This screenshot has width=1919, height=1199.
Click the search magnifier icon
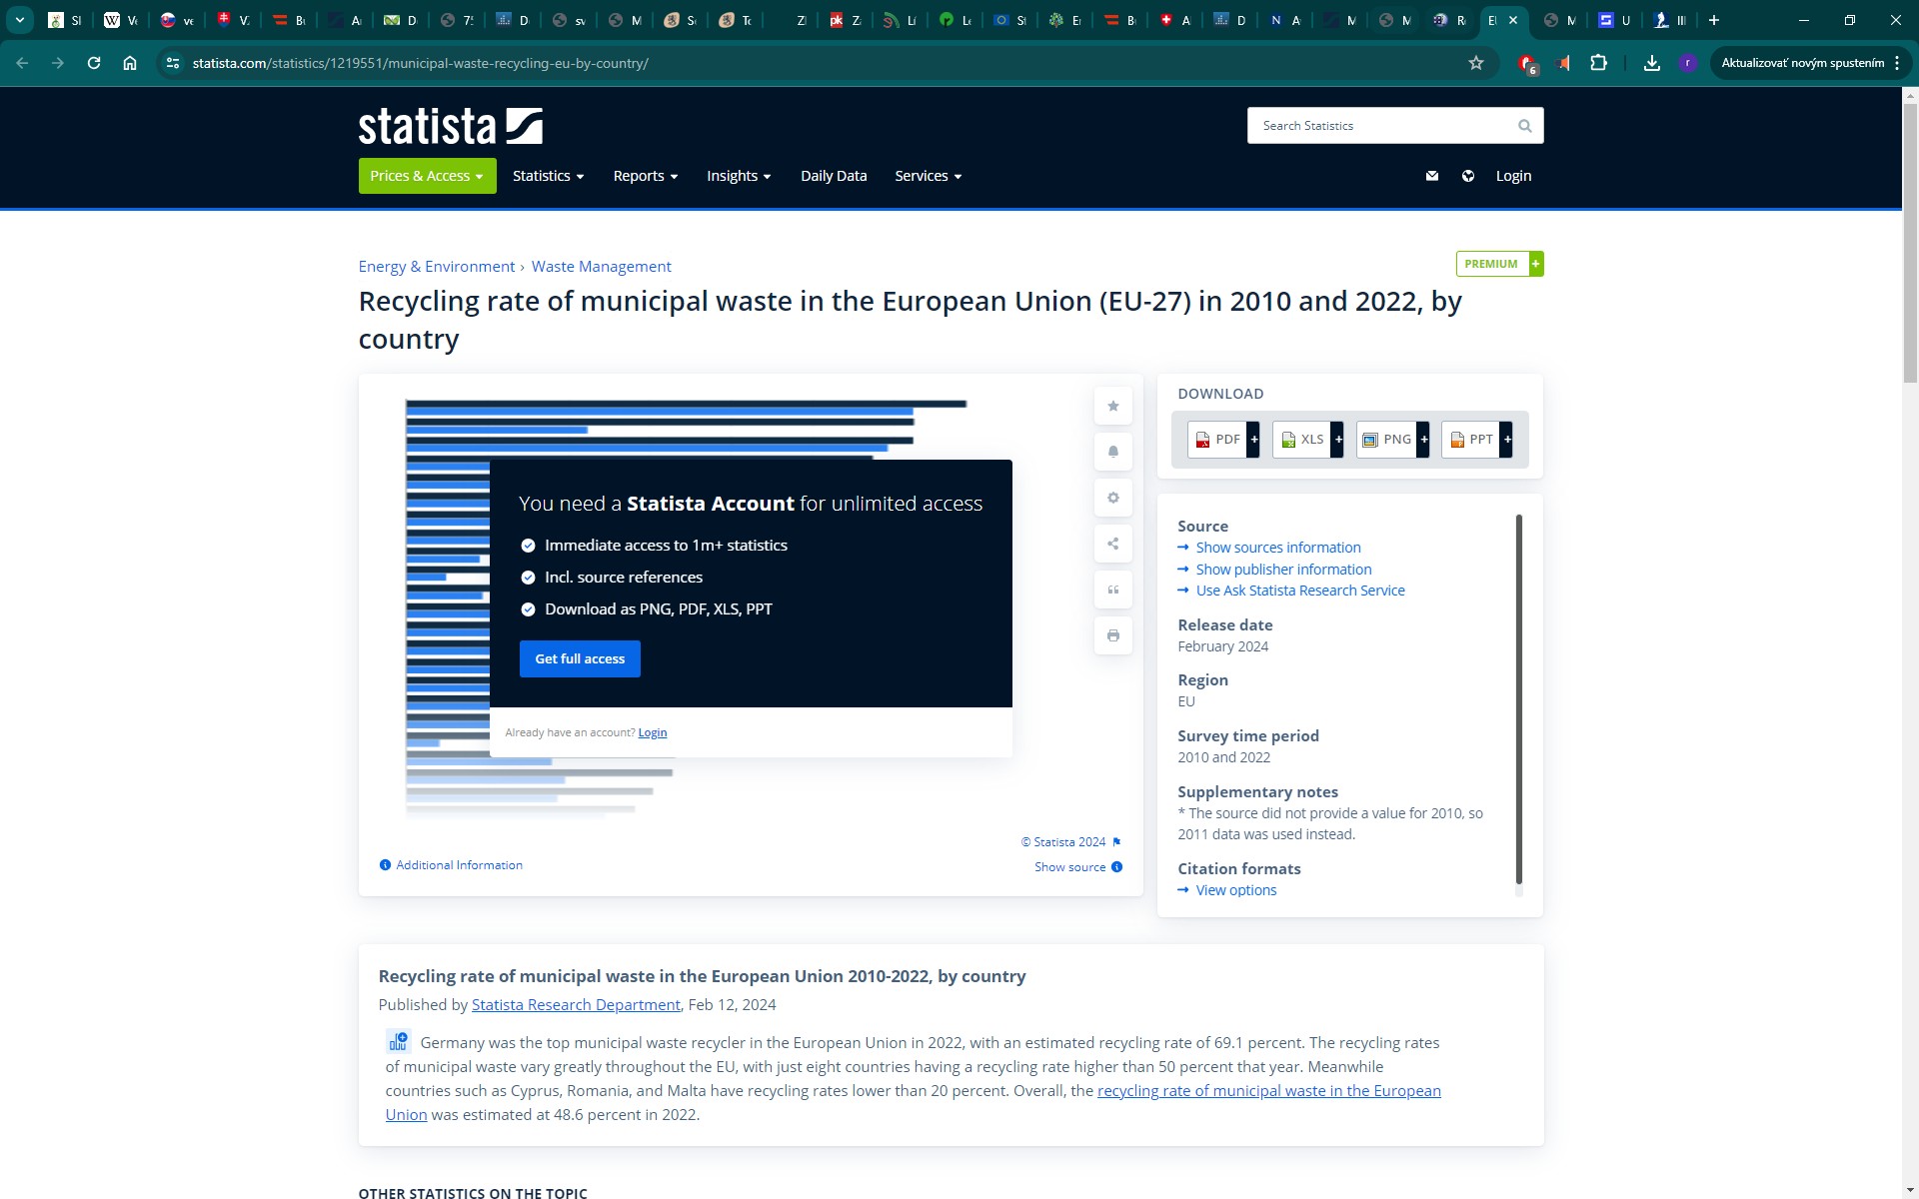[x=1524, y=126]
